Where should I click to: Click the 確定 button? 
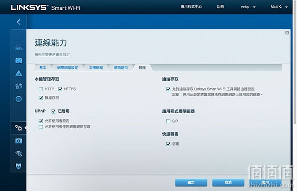point(191,183)
